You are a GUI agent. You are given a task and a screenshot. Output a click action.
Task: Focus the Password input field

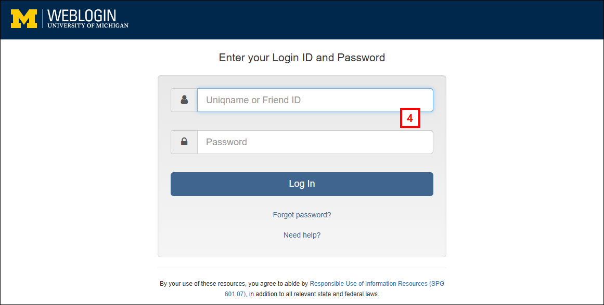(315, 142)
